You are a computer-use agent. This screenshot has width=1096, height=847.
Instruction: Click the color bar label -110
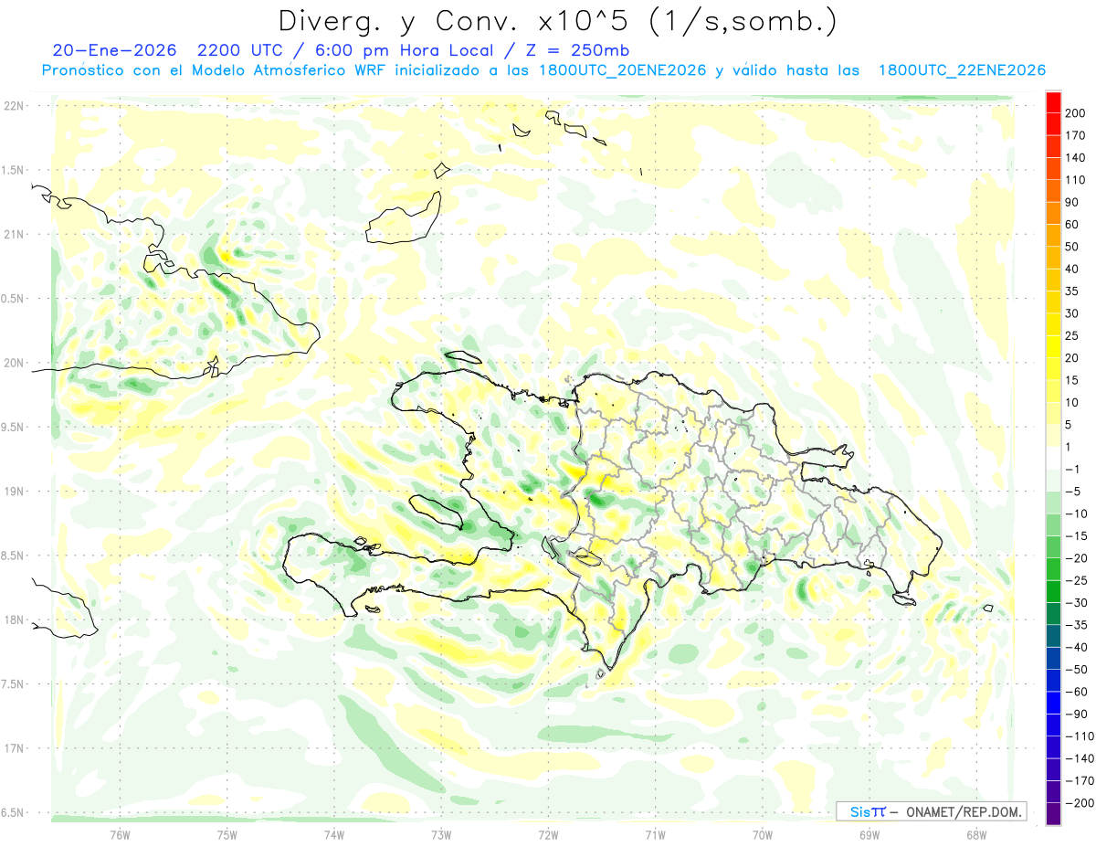1080,736
